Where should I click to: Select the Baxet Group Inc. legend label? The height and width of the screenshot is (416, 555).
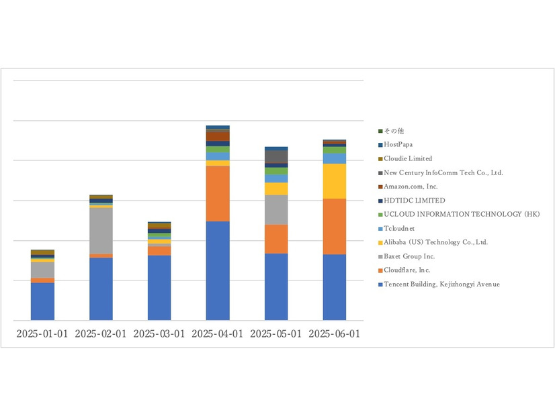[x=409, y=256]
